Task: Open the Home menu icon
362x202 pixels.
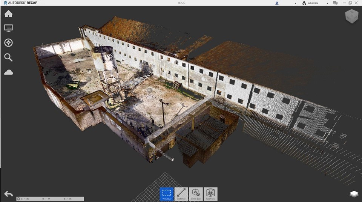Action: click(x=8, y=14)
